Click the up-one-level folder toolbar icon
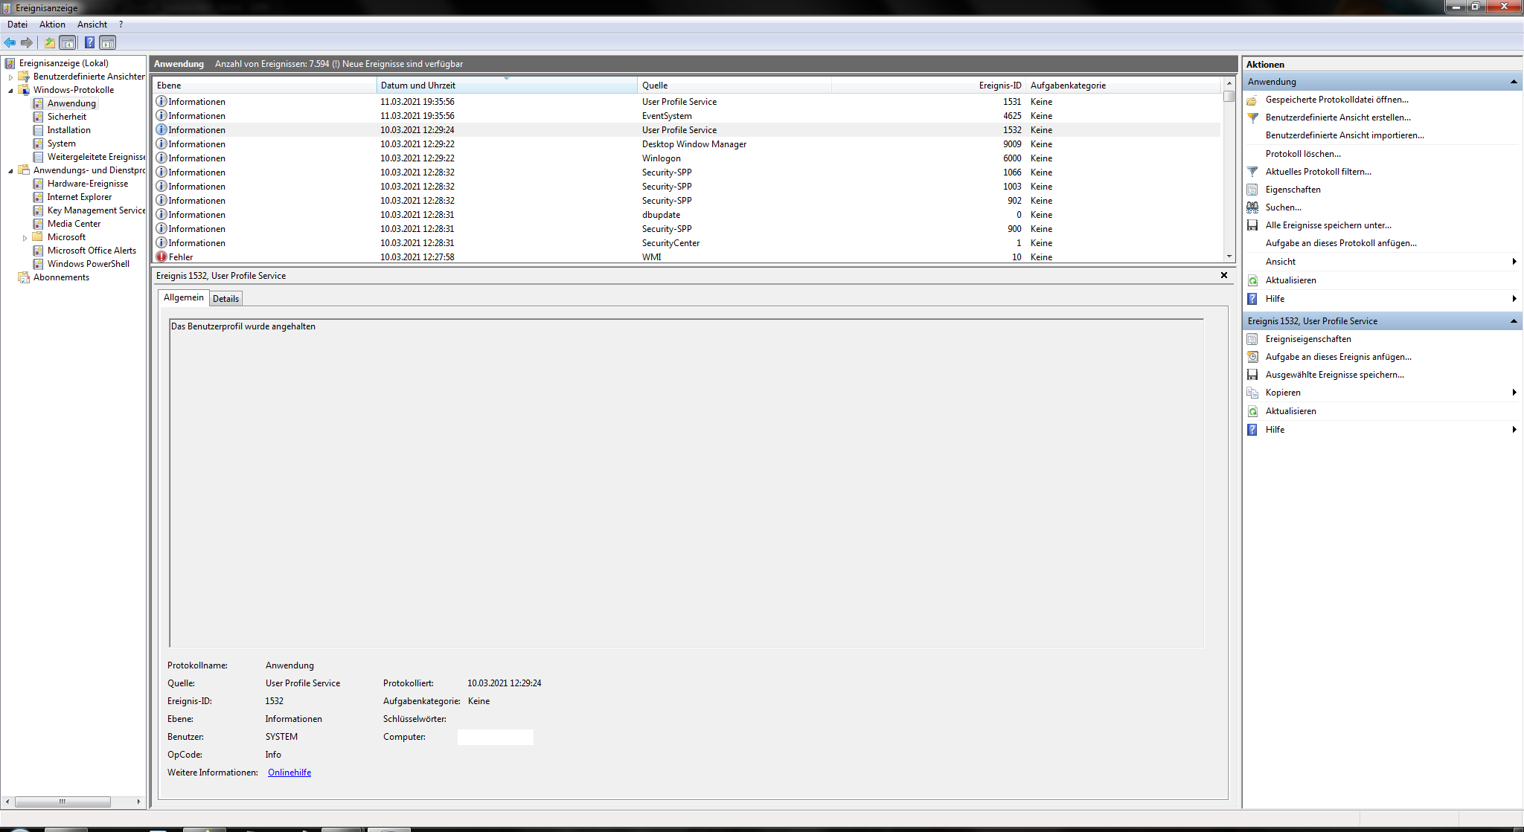Viewport: 1524px width, 832px height. pyautogui.click(x=49, y=42)
